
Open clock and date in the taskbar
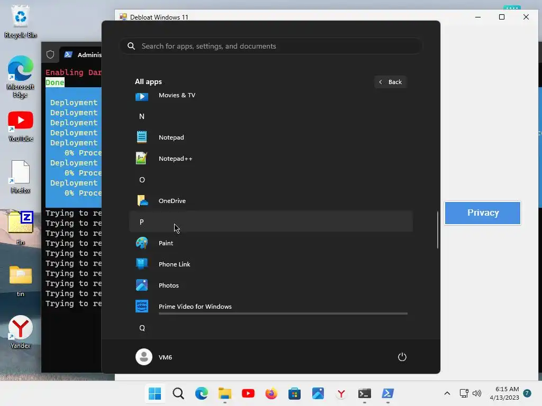(504, 393)
